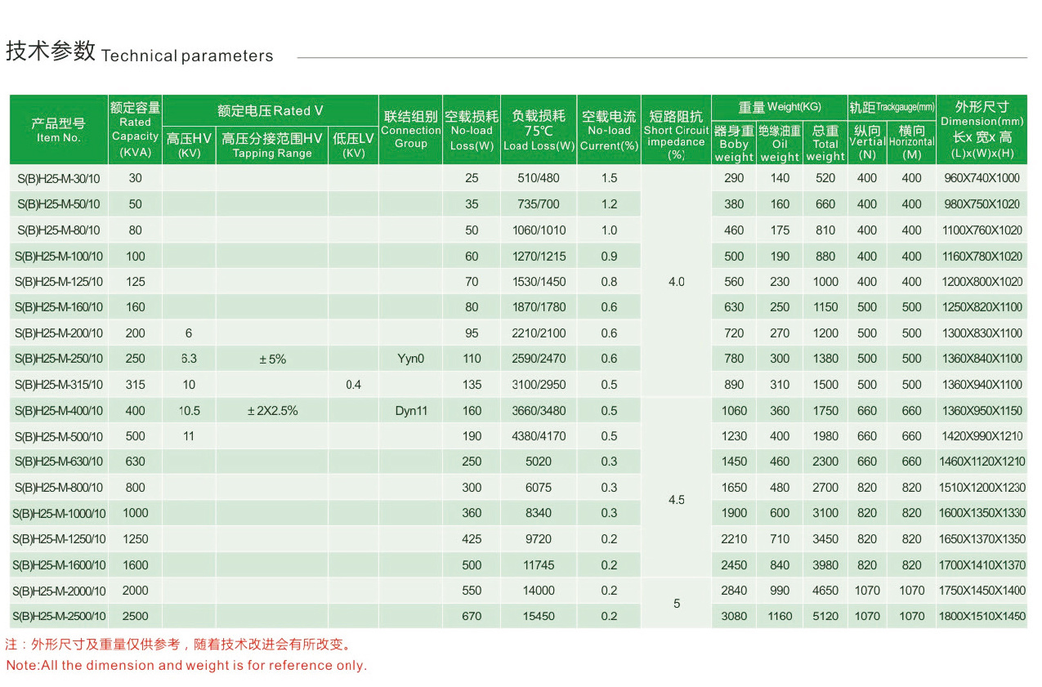Click the ± 5% tapping range value

pyautogui.click(x=272, y=359)
